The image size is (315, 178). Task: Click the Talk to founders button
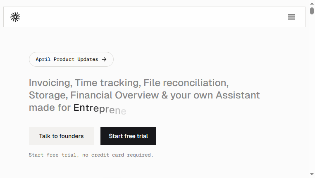point(61,136)
